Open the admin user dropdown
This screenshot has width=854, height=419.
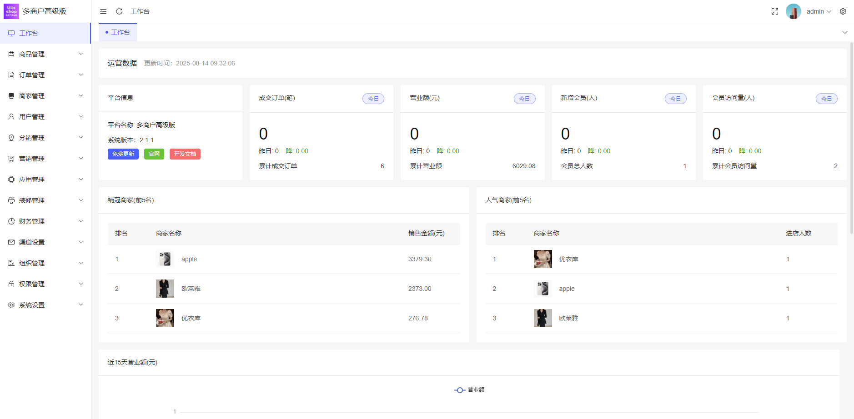(819, 11)
